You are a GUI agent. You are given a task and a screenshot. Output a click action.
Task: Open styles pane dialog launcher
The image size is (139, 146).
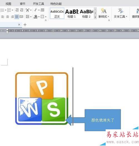click(109, 20)
